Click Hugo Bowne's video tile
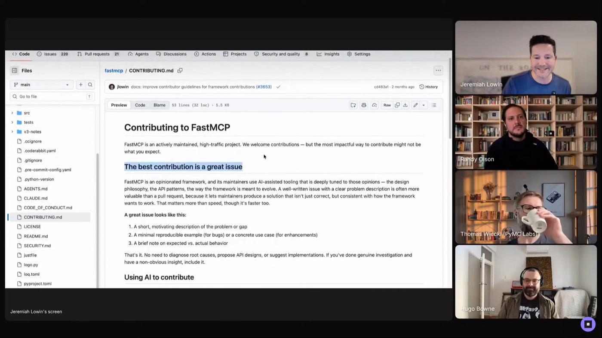Screen dimensions: 602x338 pos(526,282)
